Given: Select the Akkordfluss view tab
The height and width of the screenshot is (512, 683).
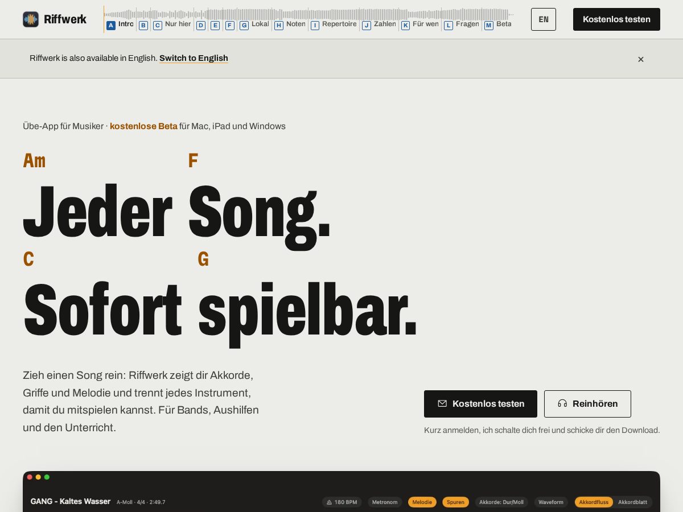Looking at the screenshot, I should 594,502.
